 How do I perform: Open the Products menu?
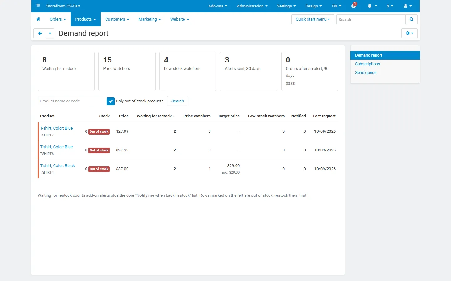pos(86,19)
